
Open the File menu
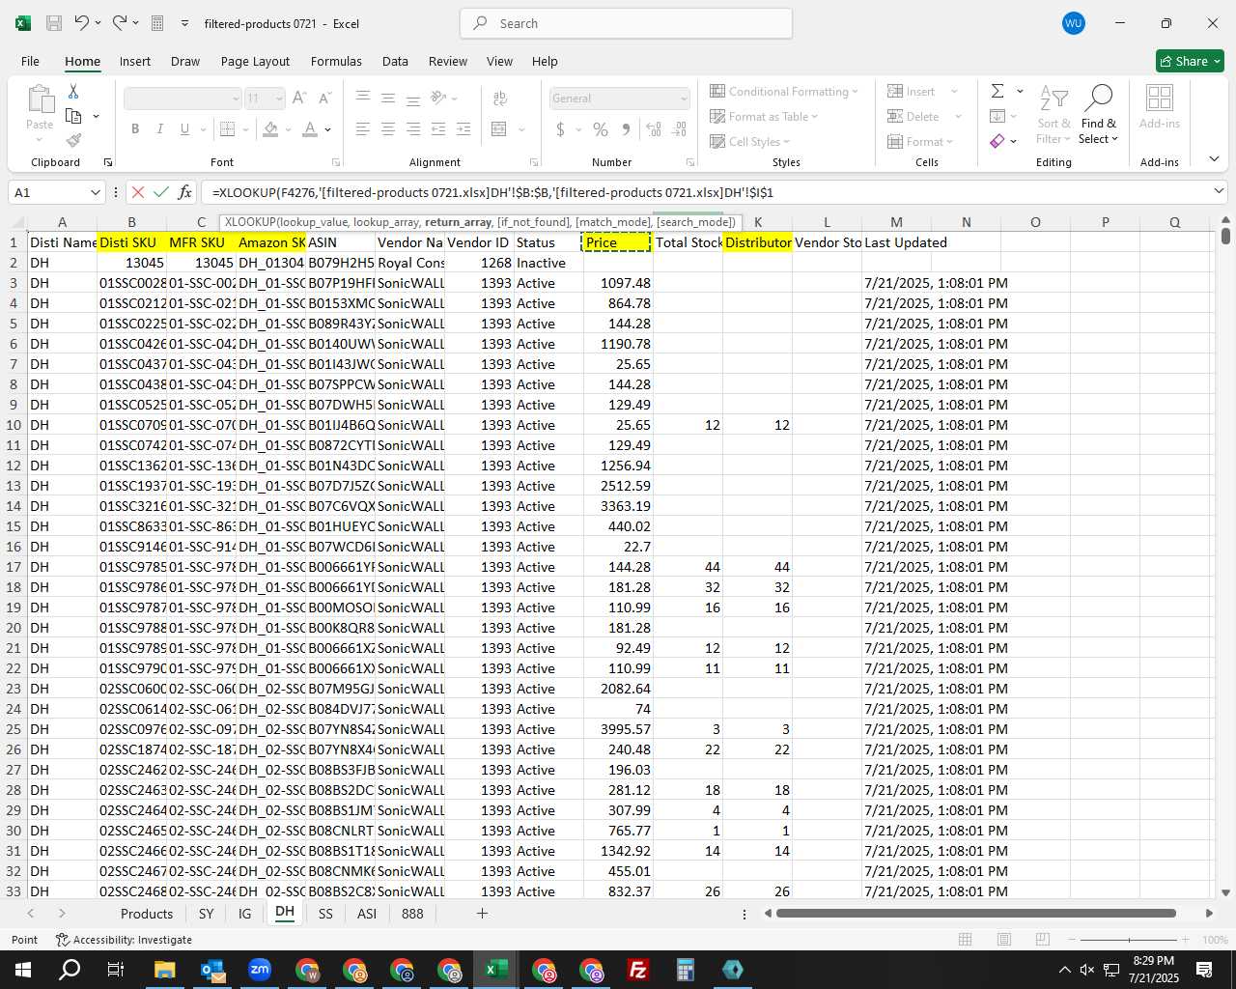(30, 61)
